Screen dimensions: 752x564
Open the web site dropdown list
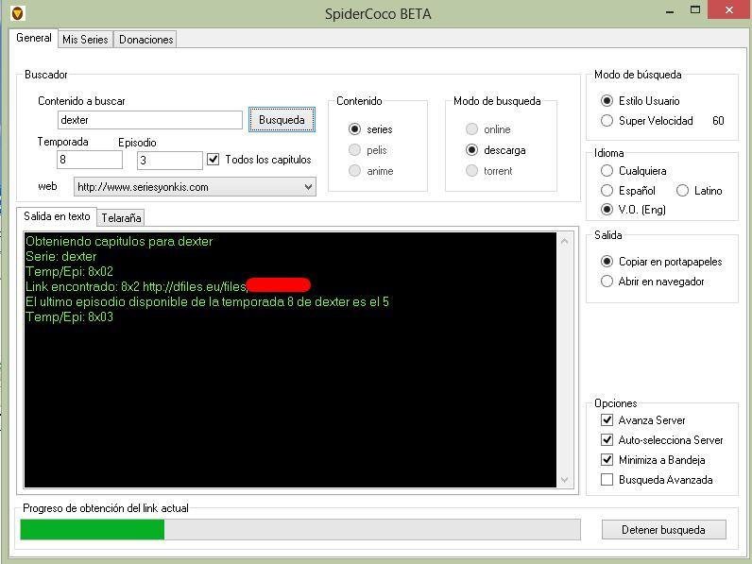[x=195, y=186]
